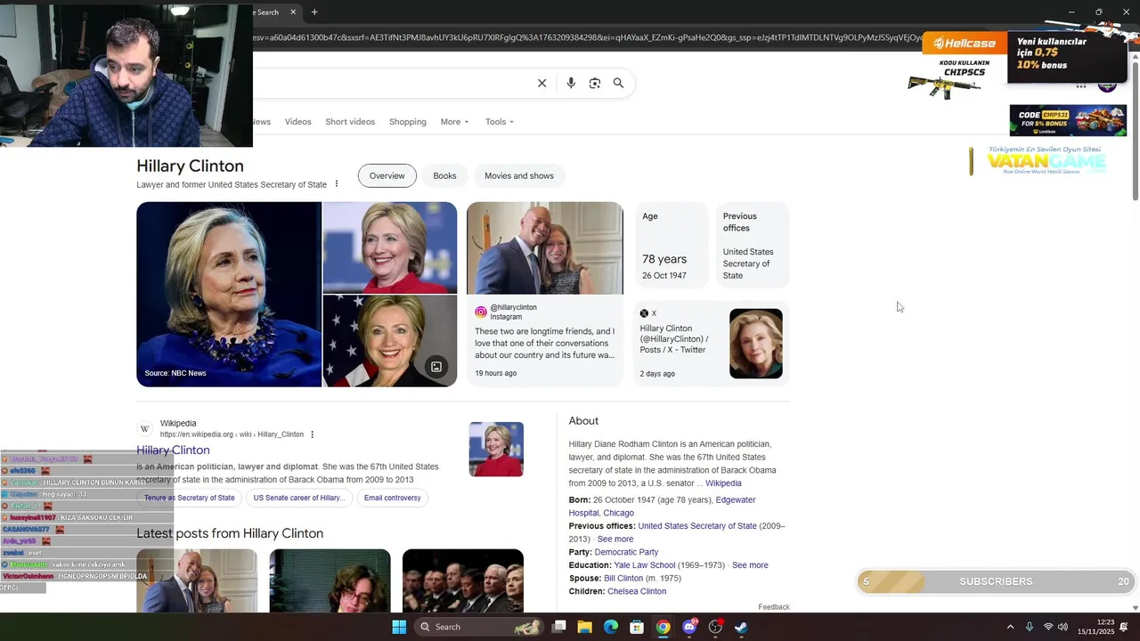Click the Google search input field
This screenshot has width=1140, height=641.
click(392, 83)
